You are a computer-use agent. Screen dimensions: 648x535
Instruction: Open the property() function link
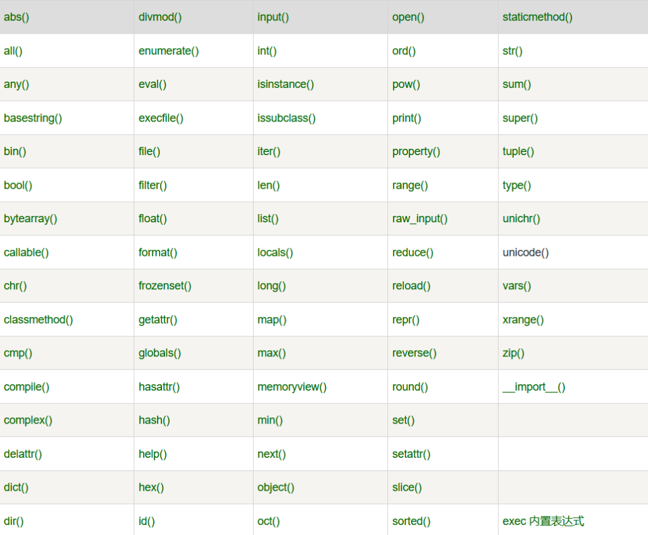pyautogui.click(x=416, y=151)
